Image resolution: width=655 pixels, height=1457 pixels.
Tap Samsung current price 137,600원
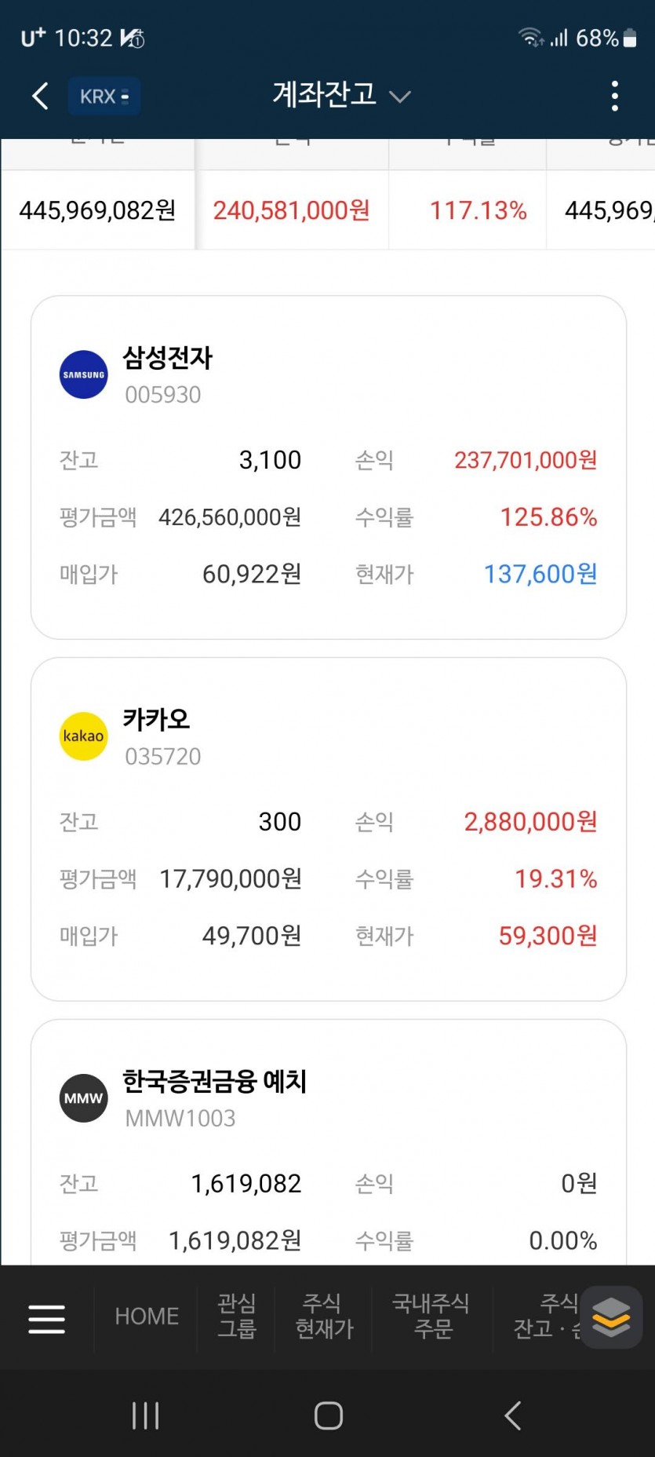click(540, 575)
